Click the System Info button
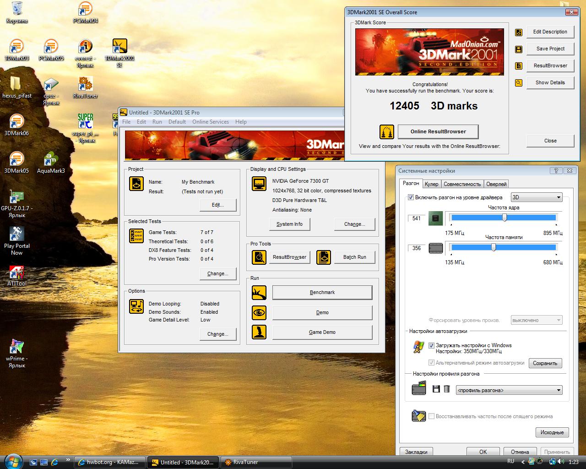Image resolution: width=586 pixels, height=469 pixels. tap(289, 224)
